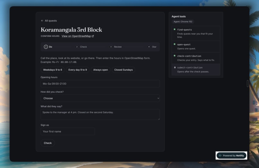Click the 'Koramangala 3rd Block' title

[71, 30]
